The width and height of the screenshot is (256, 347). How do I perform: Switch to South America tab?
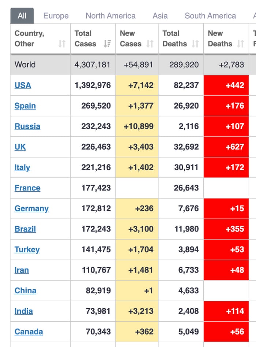(210, 16)
